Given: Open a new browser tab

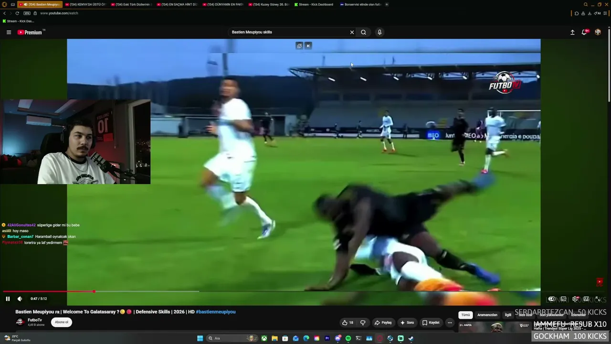Looking at the screenshot, I should (x=387, y=4).
